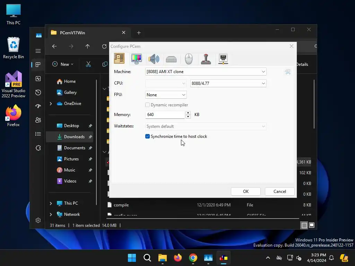Open the clock showing 3:23 PM
Screen dimensions: 355x266
316,258
